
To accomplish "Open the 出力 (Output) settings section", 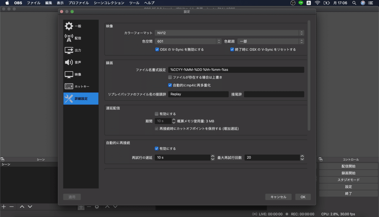I will pyautogui.click(x=81, y=50).
